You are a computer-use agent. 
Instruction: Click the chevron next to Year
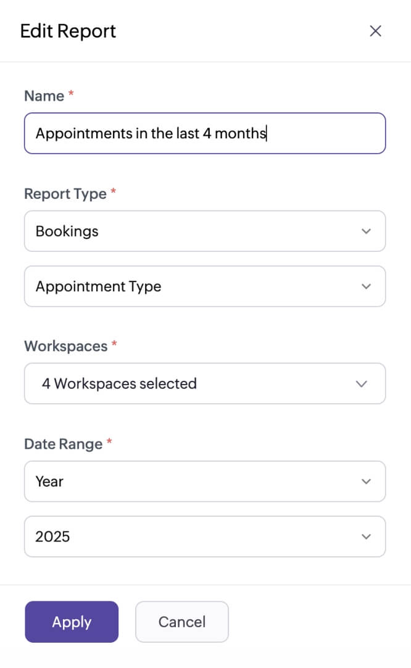[367, 482]
